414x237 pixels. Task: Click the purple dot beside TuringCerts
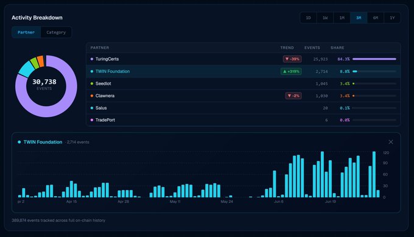tap(91, 59)
